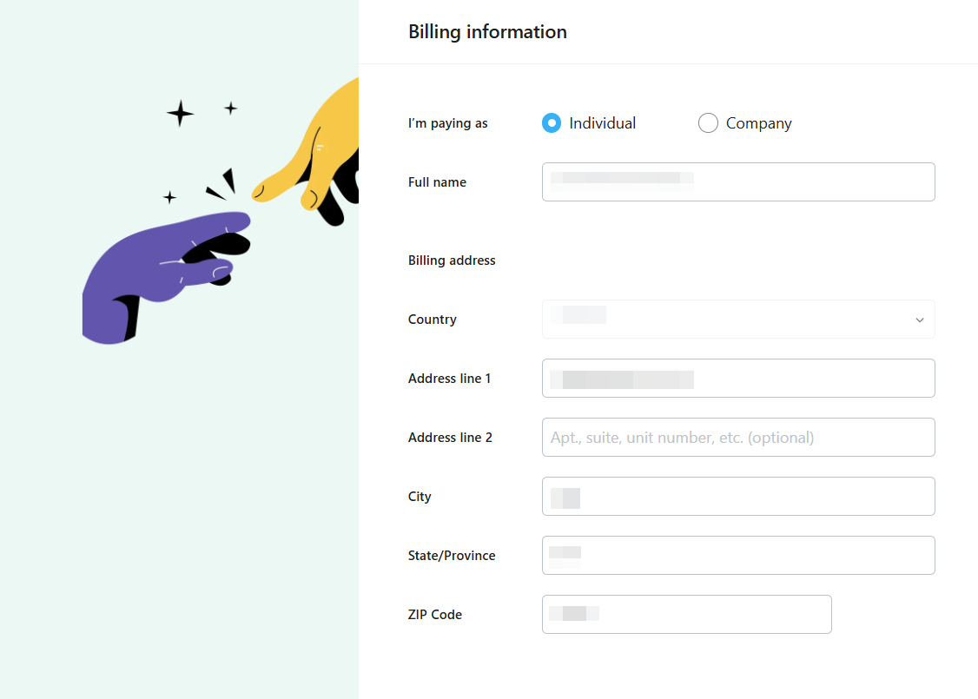This screenshot has width=978, height=699.
Task: Click the ZIP Code label text
Action: 434,615
